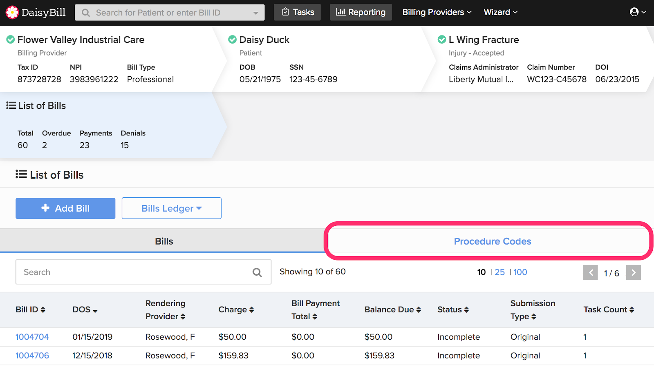
Task: Click the magnifier icon in bills search box
Action: click(257, 272)
